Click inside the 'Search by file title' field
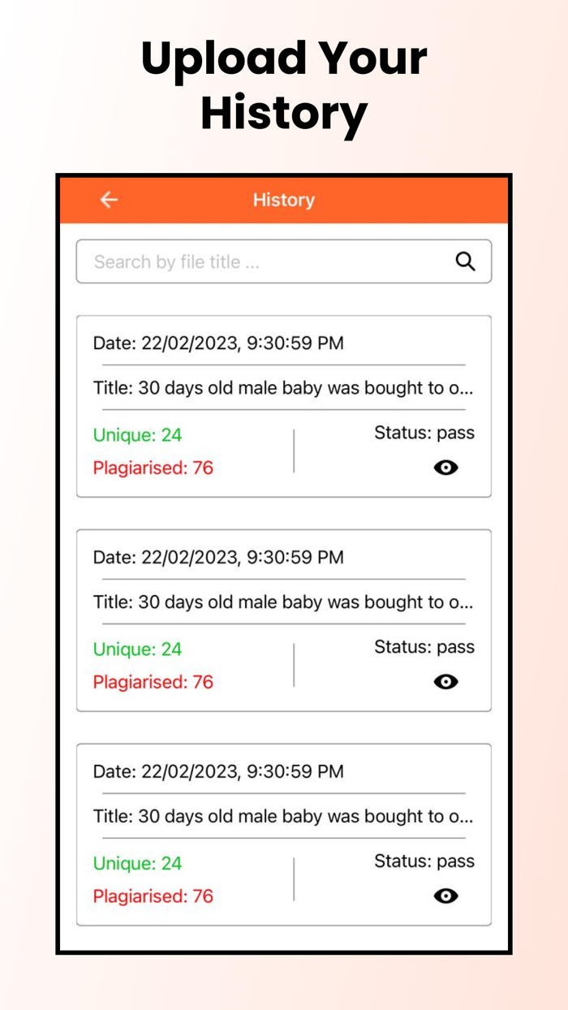This screenshot has width=568, height=1010. (x=243, y=261)
